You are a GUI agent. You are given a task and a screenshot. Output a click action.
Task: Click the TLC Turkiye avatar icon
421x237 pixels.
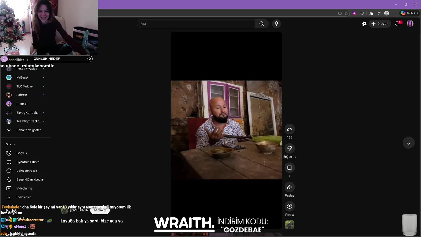click(9, 86)
